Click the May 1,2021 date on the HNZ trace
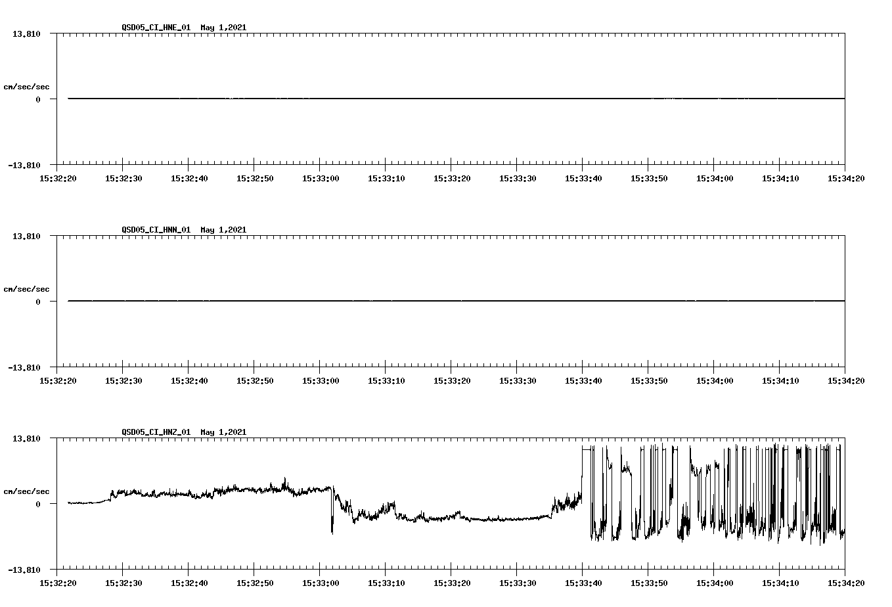The width and height of the screenshot is (892, 607). pyautogui.click(x=224, y=432)
